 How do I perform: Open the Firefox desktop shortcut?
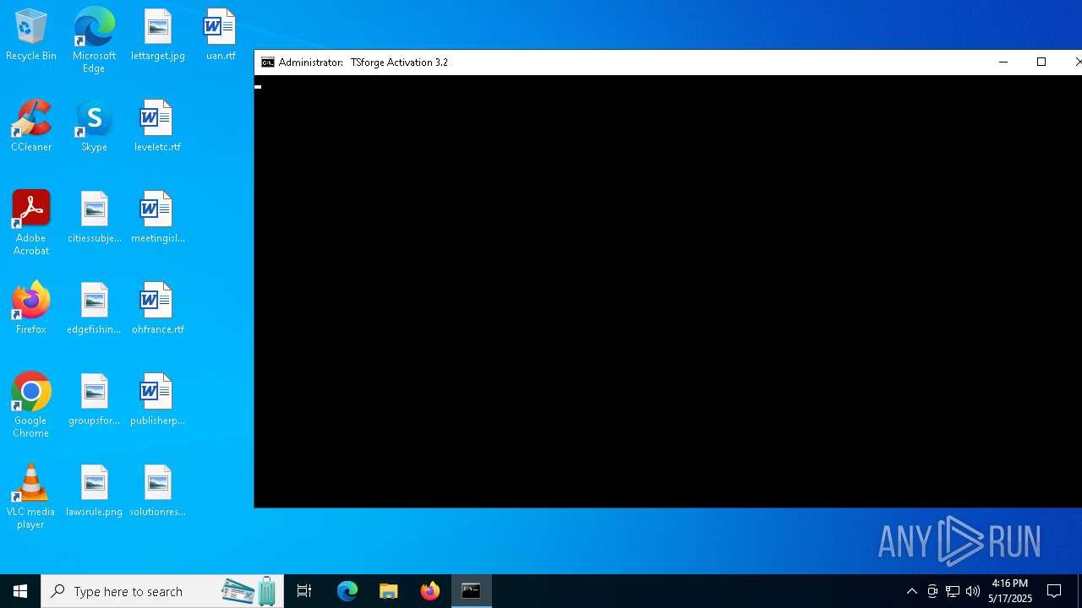coord(30,309)
